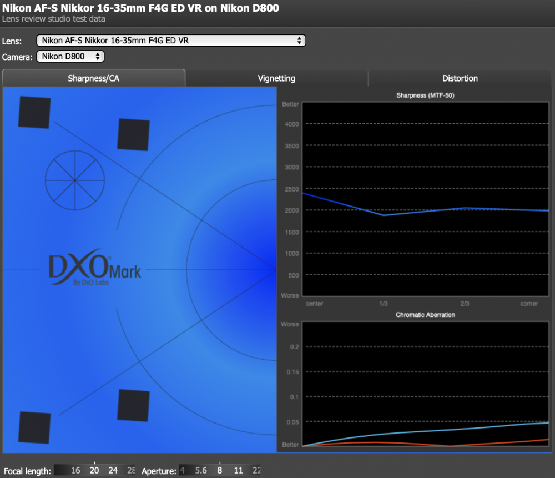Click the "Sharpness (MTF-50)" chart title

click(x=426, y=95)
